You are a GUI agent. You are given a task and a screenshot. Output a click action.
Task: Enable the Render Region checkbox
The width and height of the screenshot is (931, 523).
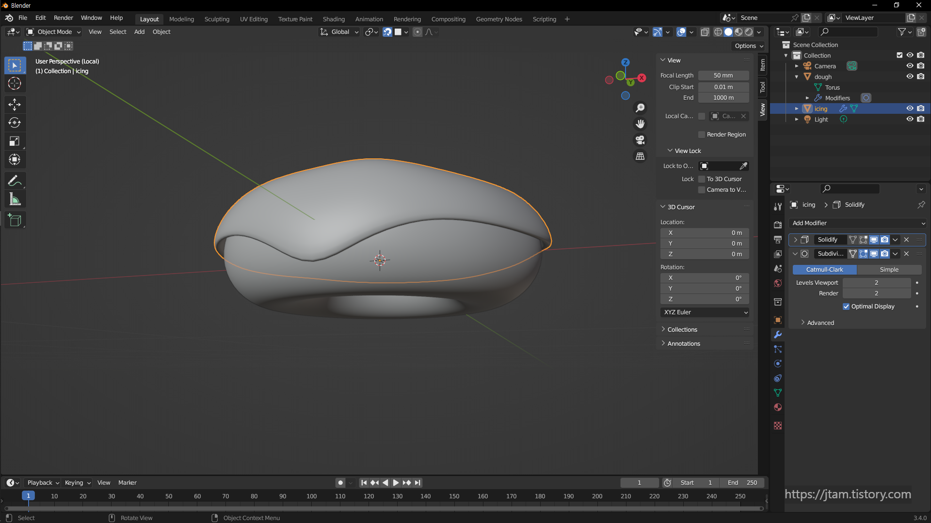point(702,135)
